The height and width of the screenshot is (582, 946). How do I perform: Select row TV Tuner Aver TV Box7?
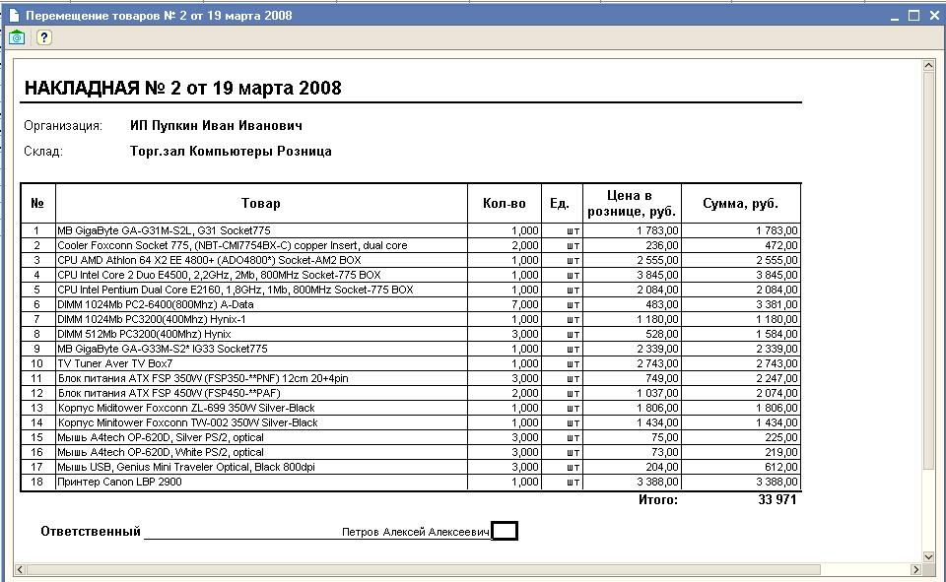pos(410,363)
